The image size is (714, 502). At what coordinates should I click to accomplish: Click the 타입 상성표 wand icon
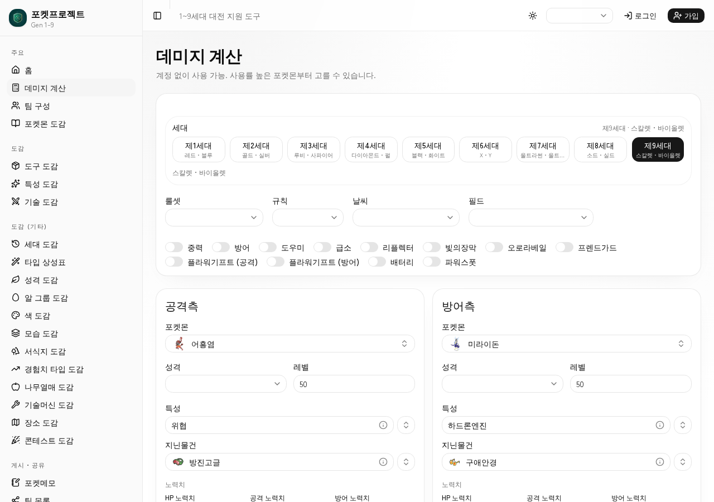[16, 262]
